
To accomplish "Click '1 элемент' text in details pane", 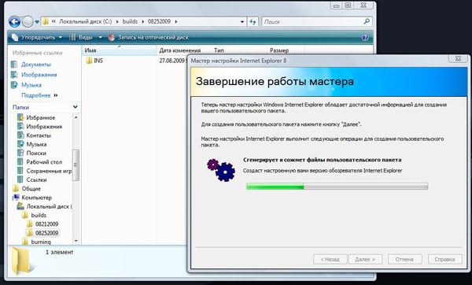I will (59, 252).
